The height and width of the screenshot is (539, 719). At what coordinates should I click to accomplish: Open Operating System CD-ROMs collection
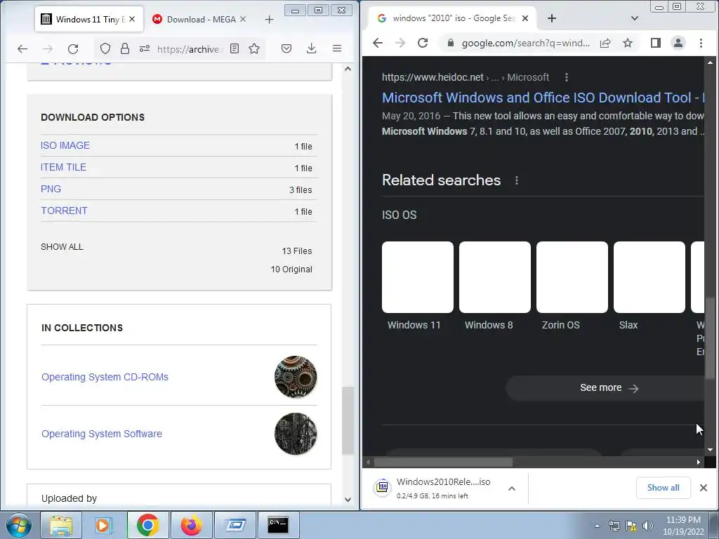point(105,377)
